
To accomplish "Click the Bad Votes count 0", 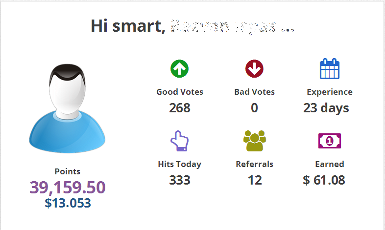I will point(254,108).
